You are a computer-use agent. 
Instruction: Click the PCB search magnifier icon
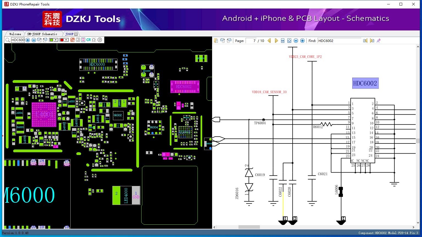pyautogui.click(x=7, y=40)
